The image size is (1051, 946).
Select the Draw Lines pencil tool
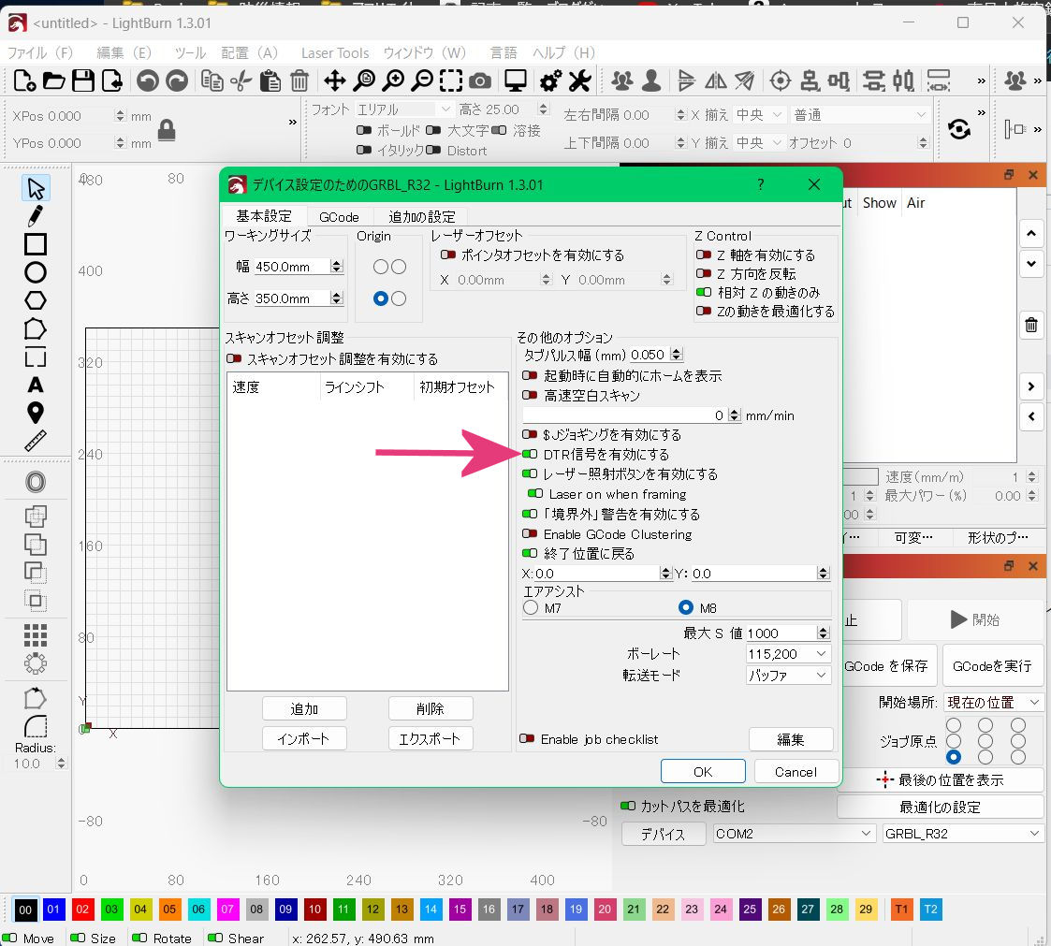pyautogui.click(x=36, y=216)
